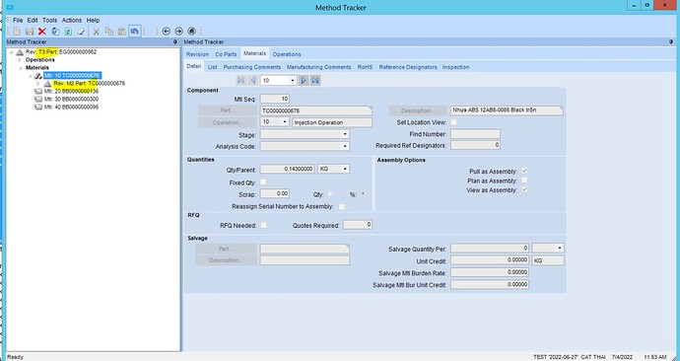Click the green Refresh toolbar icon
The height and width of the screenshot is (361, 680).
[68, 32]
